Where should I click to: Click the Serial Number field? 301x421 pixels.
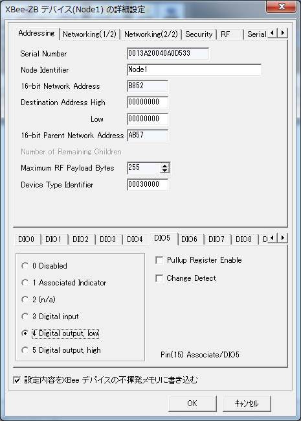[x=168, y=53]
